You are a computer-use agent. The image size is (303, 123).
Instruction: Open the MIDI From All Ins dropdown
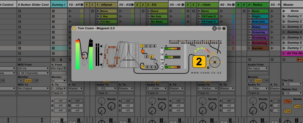click(33, 68)
